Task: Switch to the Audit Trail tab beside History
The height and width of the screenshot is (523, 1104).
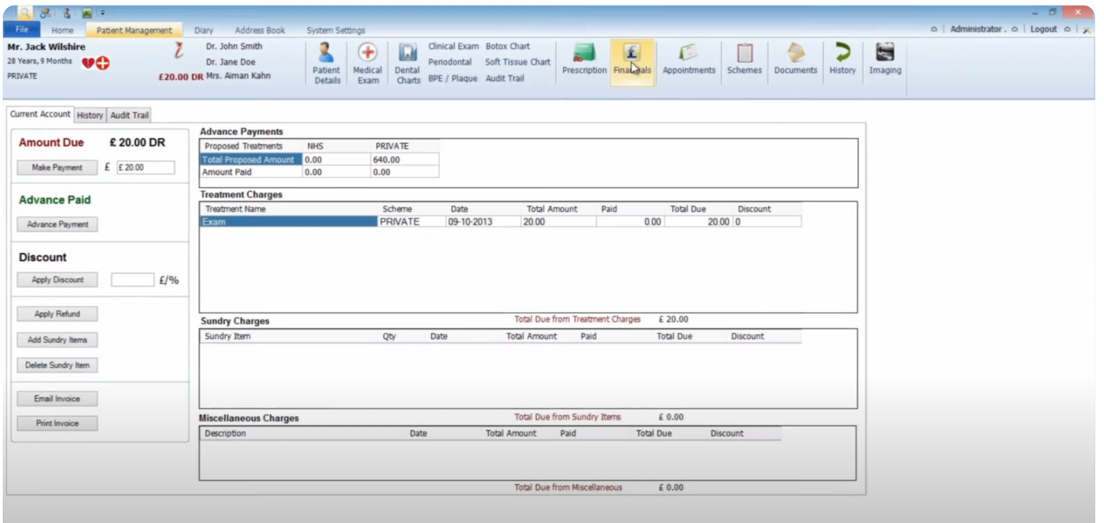Action: [129, 115]
